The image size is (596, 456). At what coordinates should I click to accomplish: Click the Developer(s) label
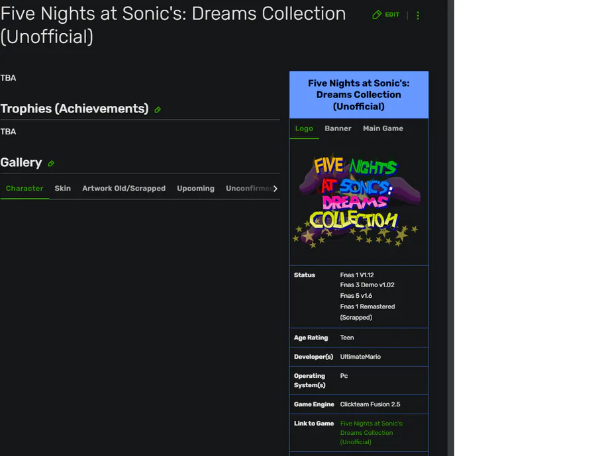314,357
